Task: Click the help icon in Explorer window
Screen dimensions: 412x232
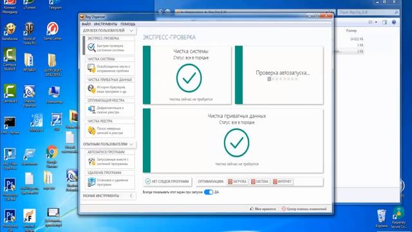Action: (394, 23)
